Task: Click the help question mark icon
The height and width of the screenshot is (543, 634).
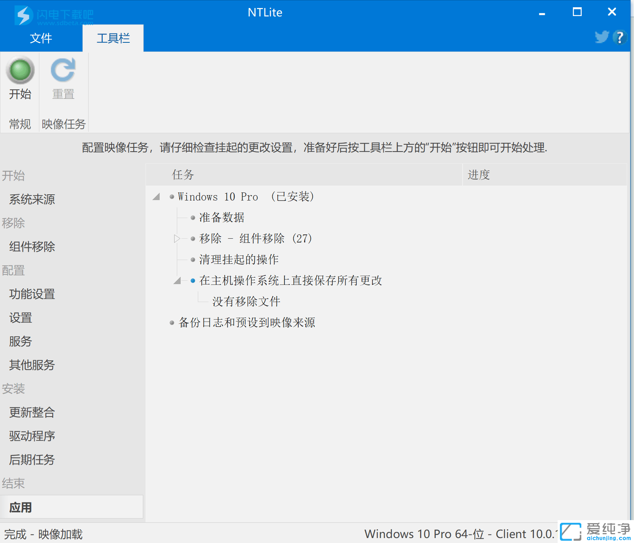Action: click(619, 37)
